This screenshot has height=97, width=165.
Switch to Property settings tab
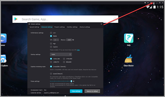point(60,27)
